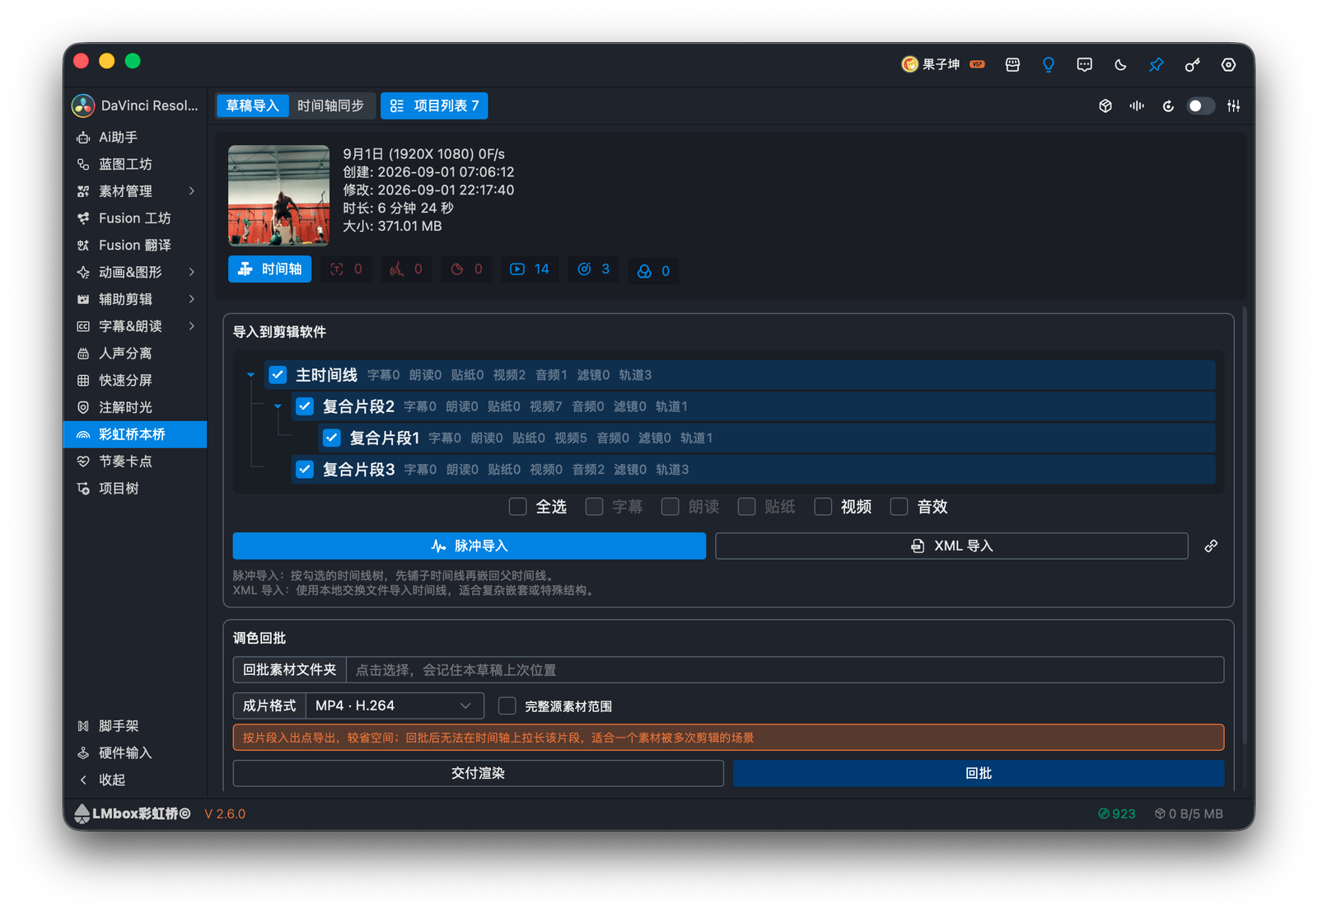Enable 完整源素材范围 checkbox
This screenshot has height=914, width=1318.
[507, 705]
